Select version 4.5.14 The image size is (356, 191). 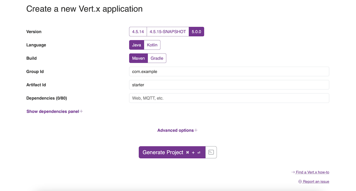coord(138,32)
